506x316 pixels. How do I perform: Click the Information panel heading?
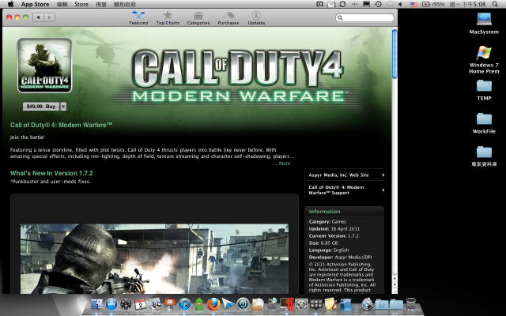pyautogui.click(x=325, y=212)
